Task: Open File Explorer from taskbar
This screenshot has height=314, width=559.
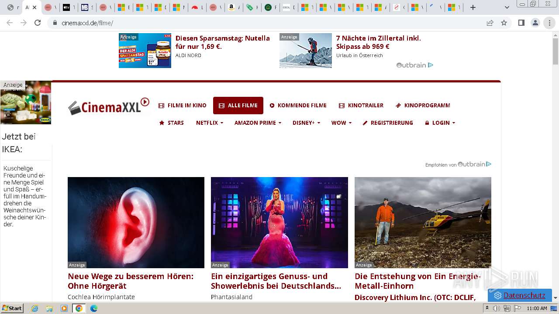Action: [49, 308]
